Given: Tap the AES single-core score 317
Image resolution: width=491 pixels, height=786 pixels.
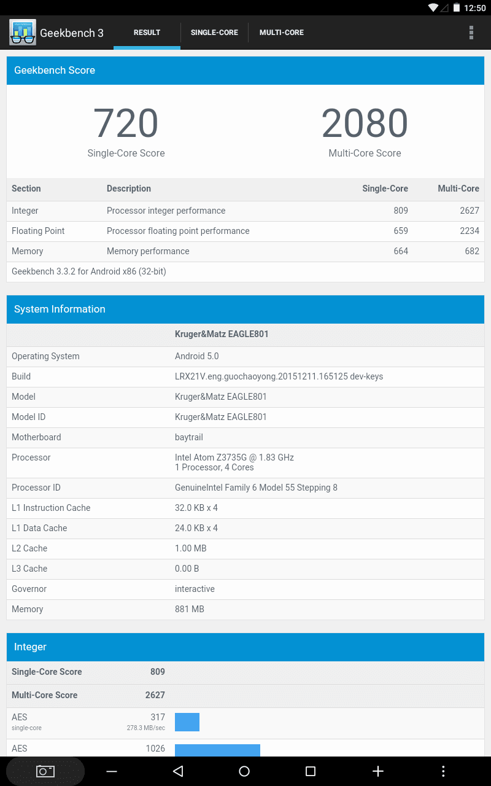Looking at the screenshot, I should click(158, 717).
